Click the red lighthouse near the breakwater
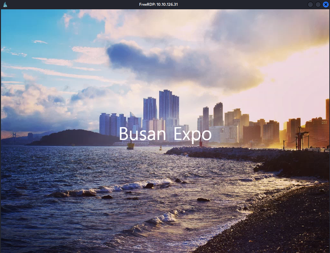This screenshot has width=330, height=253. (201, 143)
